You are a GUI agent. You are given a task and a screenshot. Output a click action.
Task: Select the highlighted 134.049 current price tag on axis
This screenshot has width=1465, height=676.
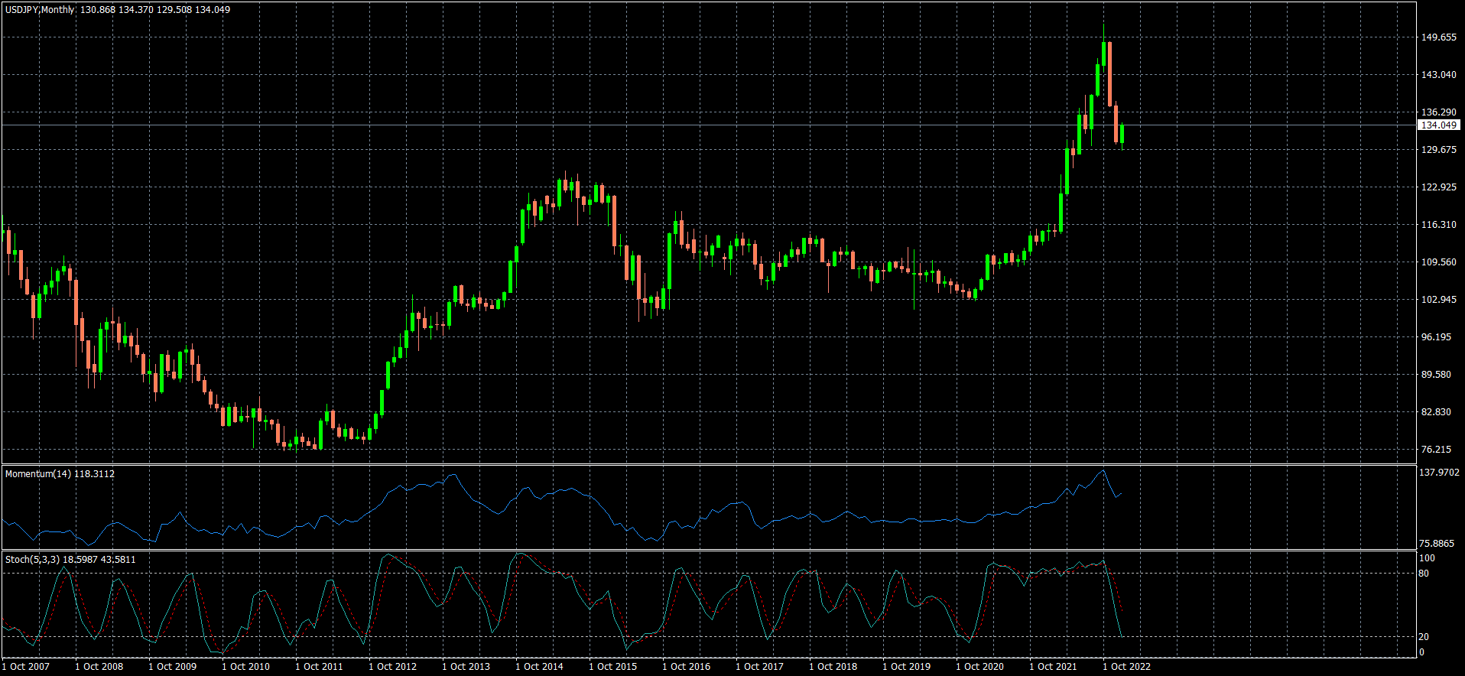[x=1439, y=125]
